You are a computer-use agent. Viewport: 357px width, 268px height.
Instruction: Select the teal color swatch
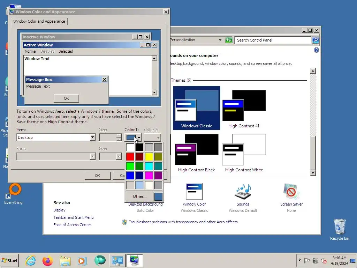[x=158, y=166]
